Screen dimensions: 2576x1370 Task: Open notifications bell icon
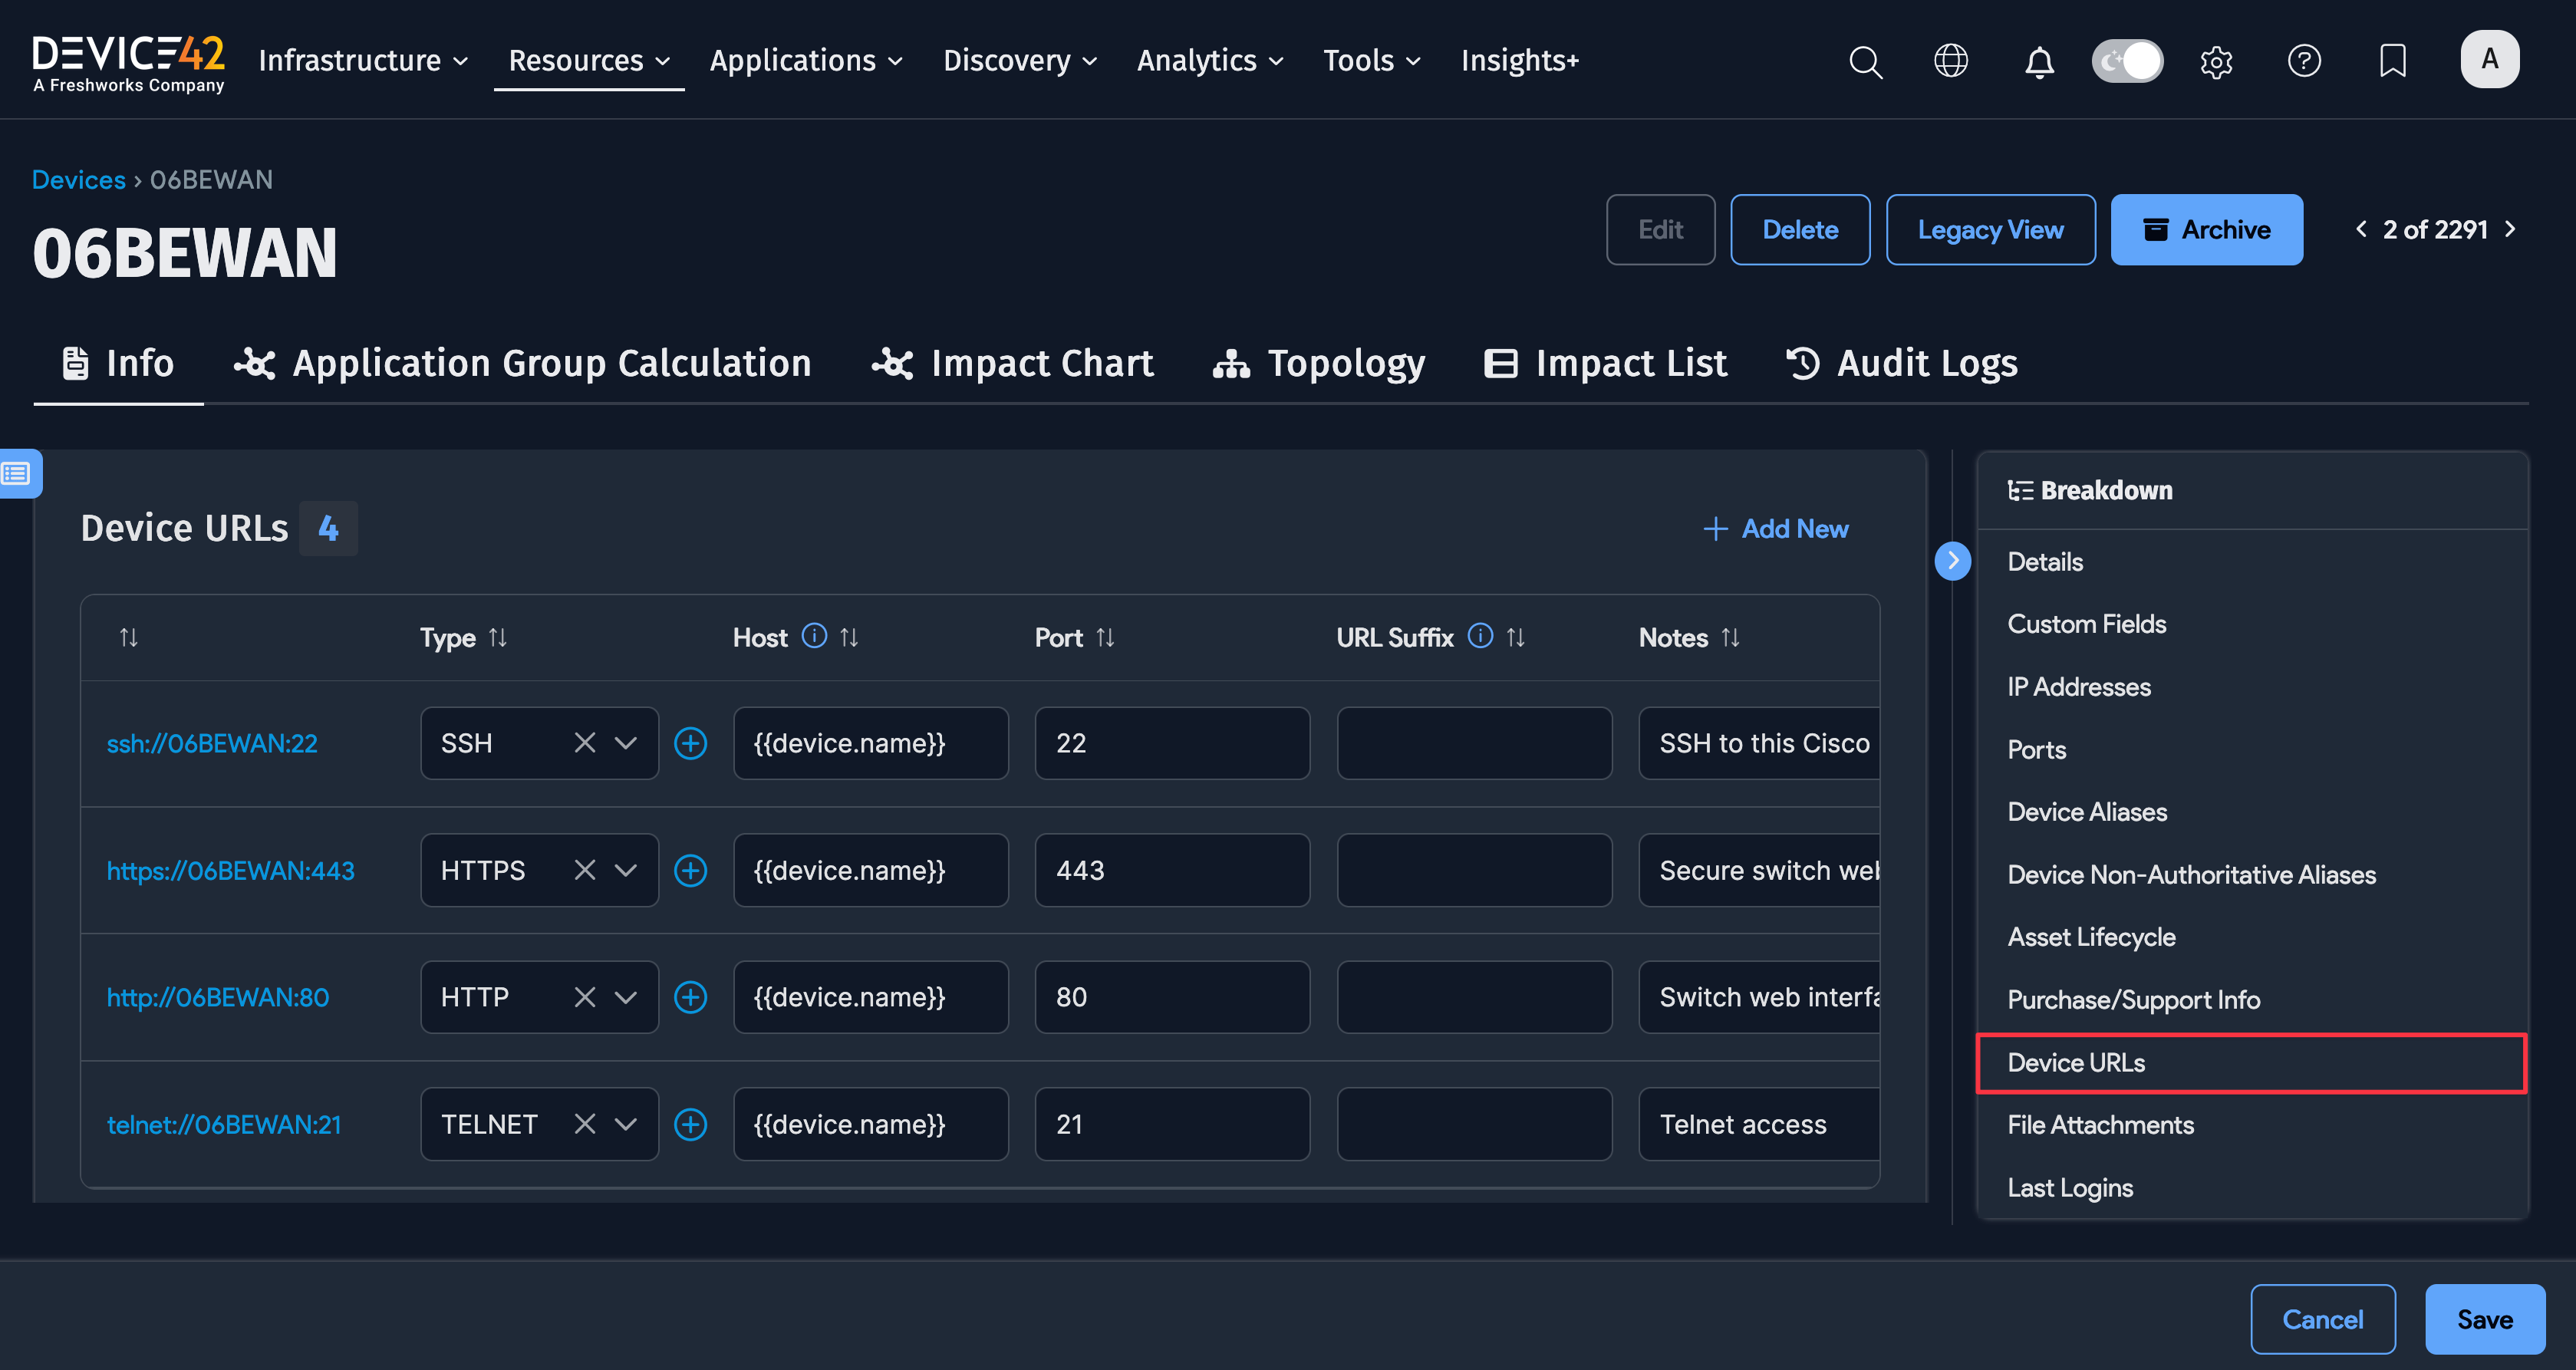tap(2039, 61)
